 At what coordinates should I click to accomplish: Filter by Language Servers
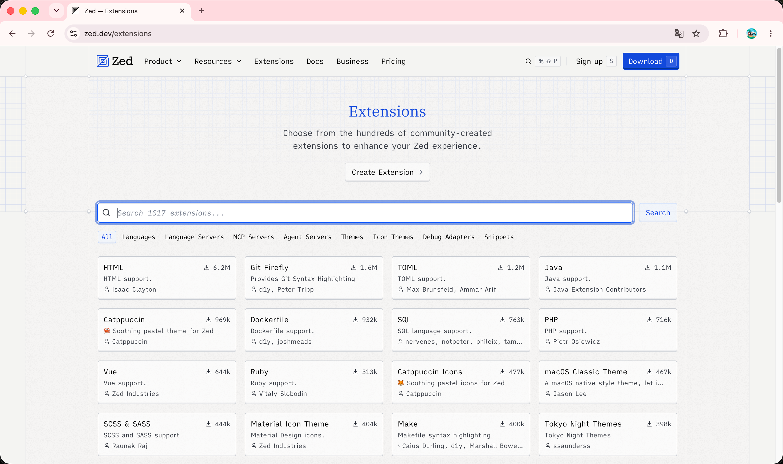click(x=194, y=237)
